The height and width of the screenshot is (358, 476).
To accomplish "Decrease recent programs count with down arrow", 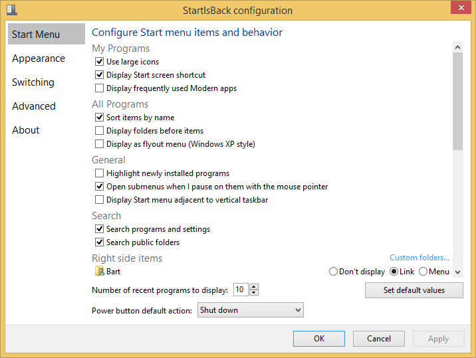I will click(x=254, y=292).
